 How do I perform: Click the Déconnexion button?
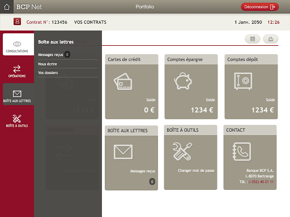(x=259, y=7)
